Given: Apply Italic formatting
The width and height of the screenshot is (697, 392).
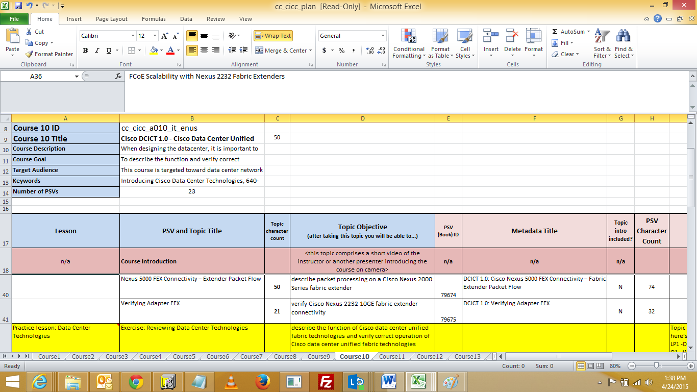Looking at the screenshot, I should [x=97, y=51].
